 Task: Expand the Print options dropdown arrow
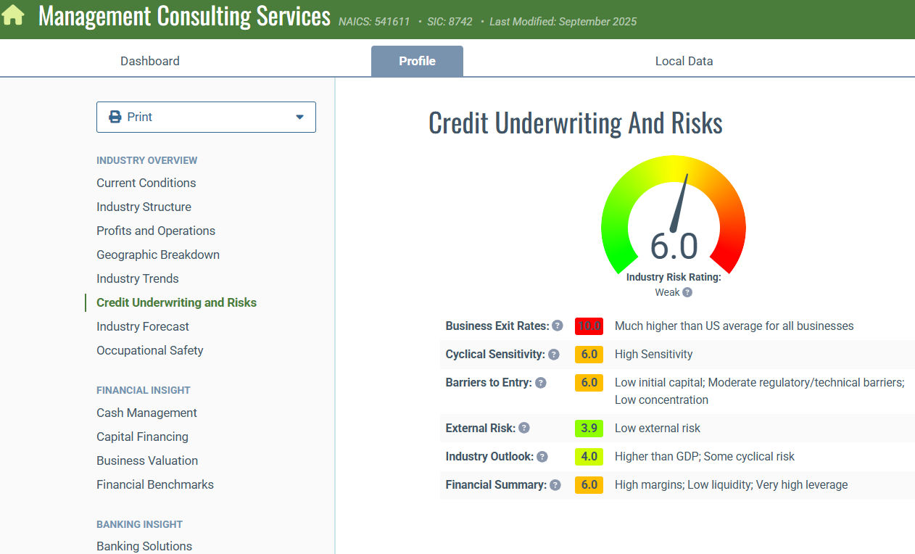click(x=299, y=117)
